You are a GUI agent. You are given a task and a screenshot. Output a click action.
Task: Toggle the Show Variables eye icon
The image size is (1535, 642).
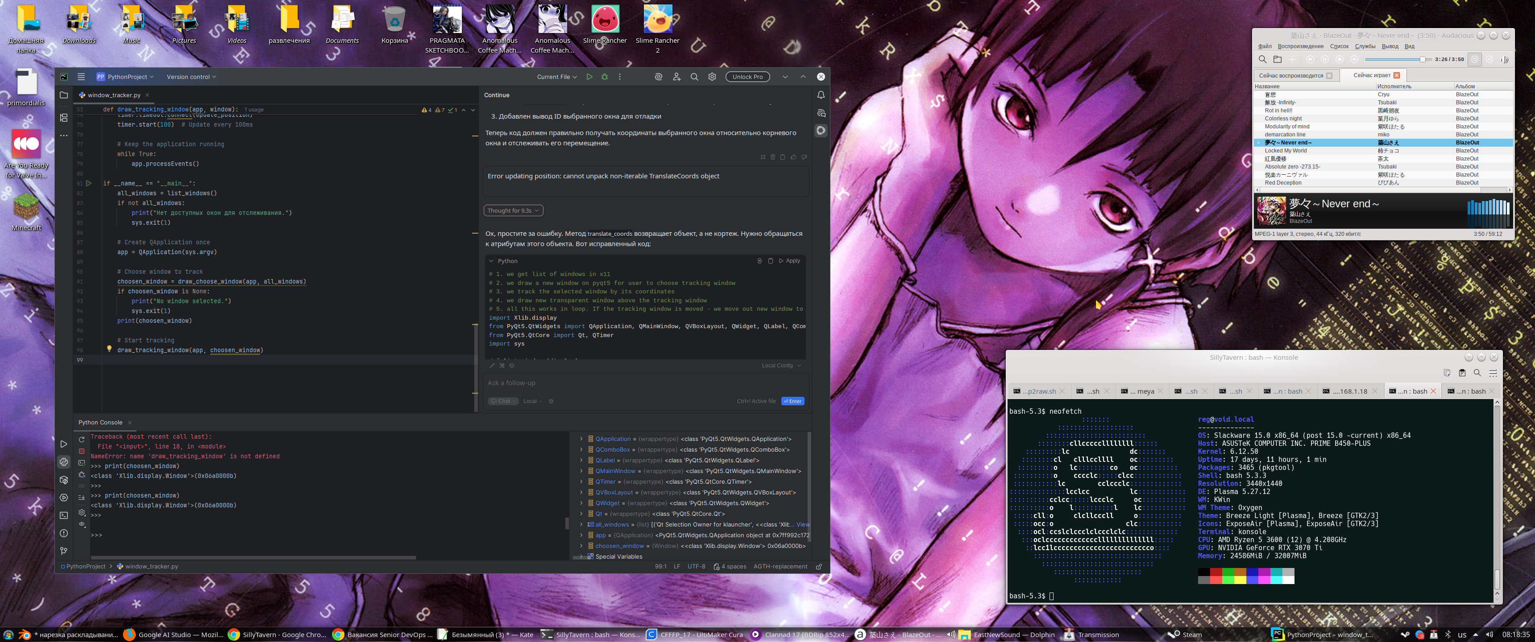click(82, 524)
